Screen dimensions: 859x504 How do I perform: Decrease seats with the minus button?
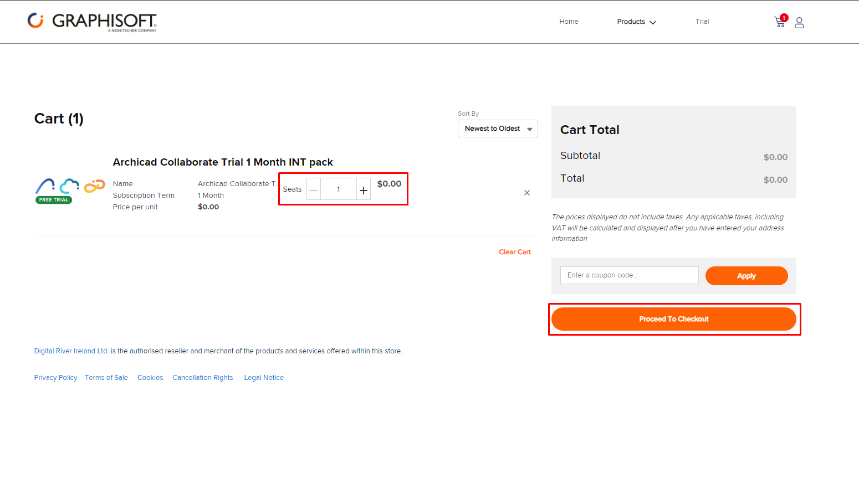point(314,190)
